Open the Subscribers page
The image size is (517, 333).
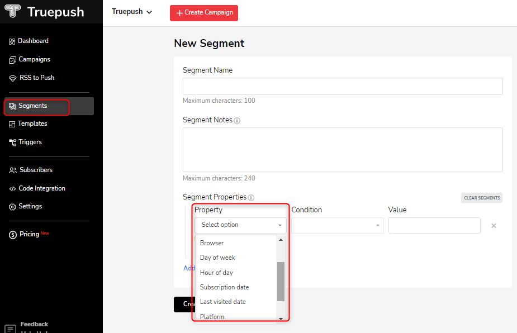click(36, 170)
